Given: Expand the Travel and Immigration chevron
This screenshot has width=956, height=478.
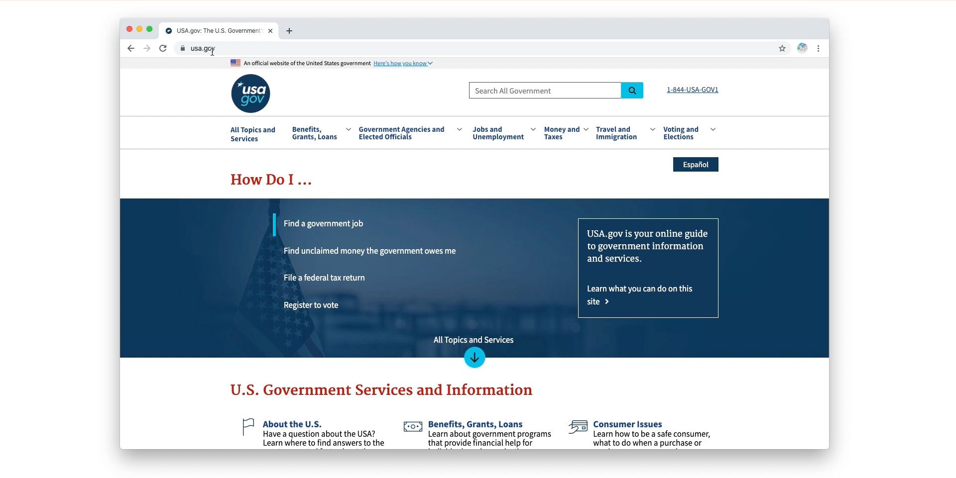Looking at the screenshot, I should (x=653, y=129).
